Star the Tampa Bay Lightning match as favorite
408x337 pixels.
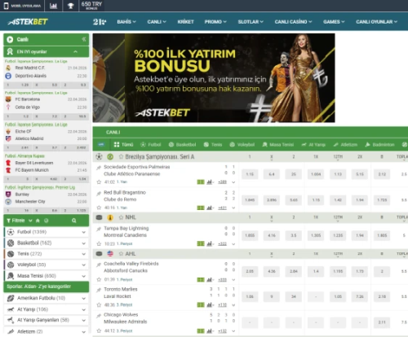pos(99,243)
